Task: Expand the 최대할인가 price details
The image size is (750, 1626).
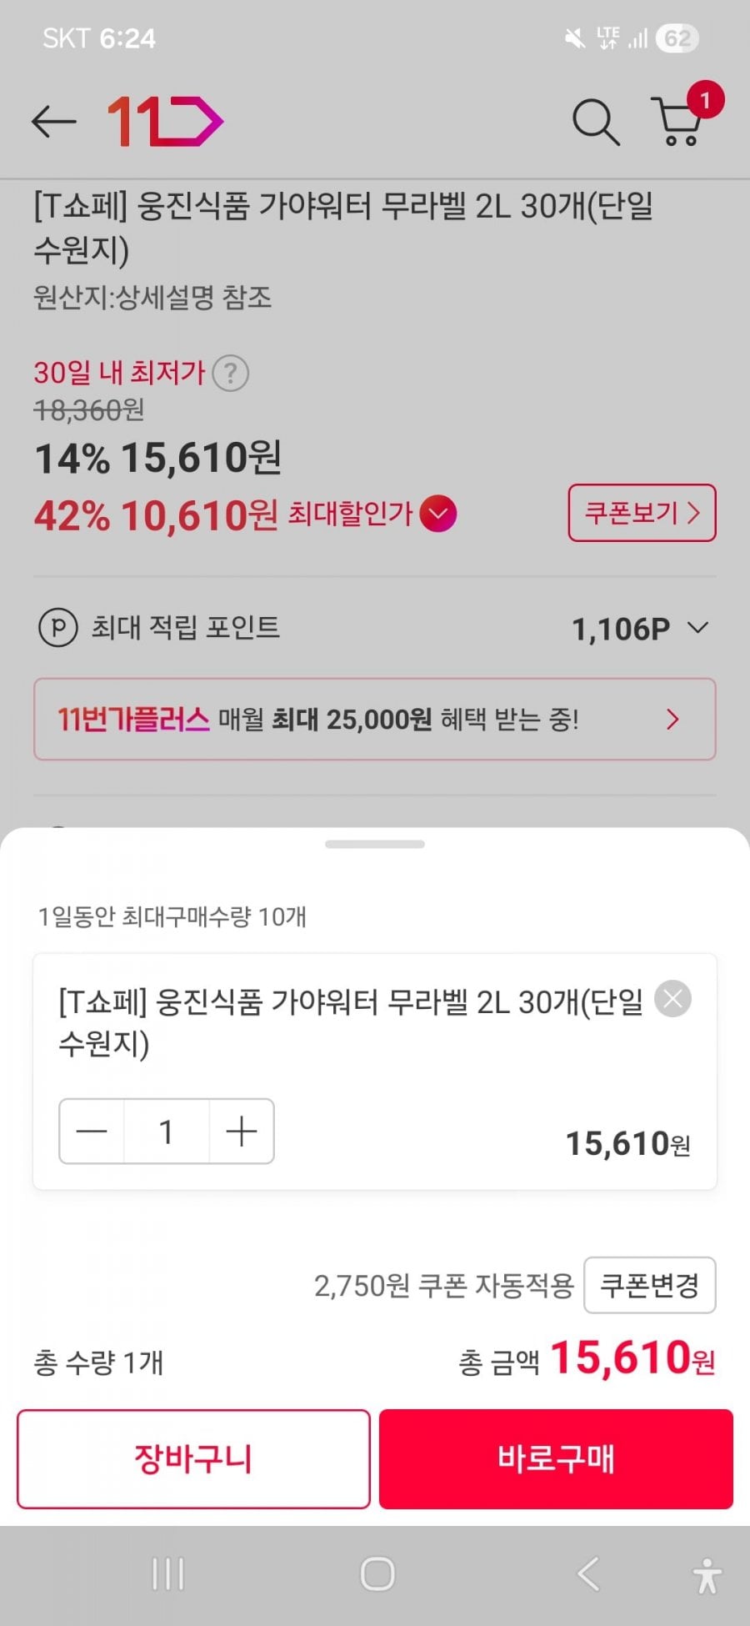Action: (438, 514)
